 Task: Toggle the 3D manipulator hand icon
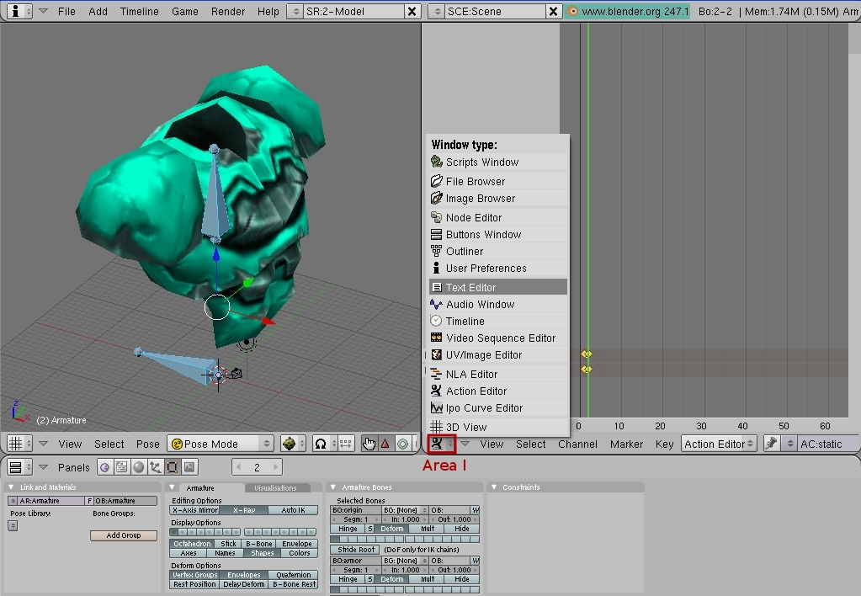[x=369, y=444]
